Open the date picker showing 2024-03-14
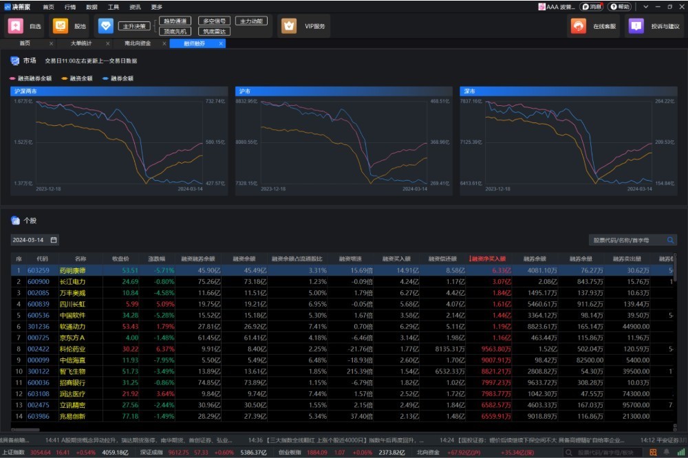Screen dimensions: 688x458 point(34,240)
